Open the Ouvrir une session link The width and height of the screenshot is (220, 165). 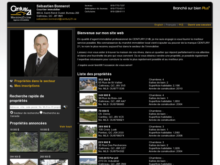click(199, 25)
